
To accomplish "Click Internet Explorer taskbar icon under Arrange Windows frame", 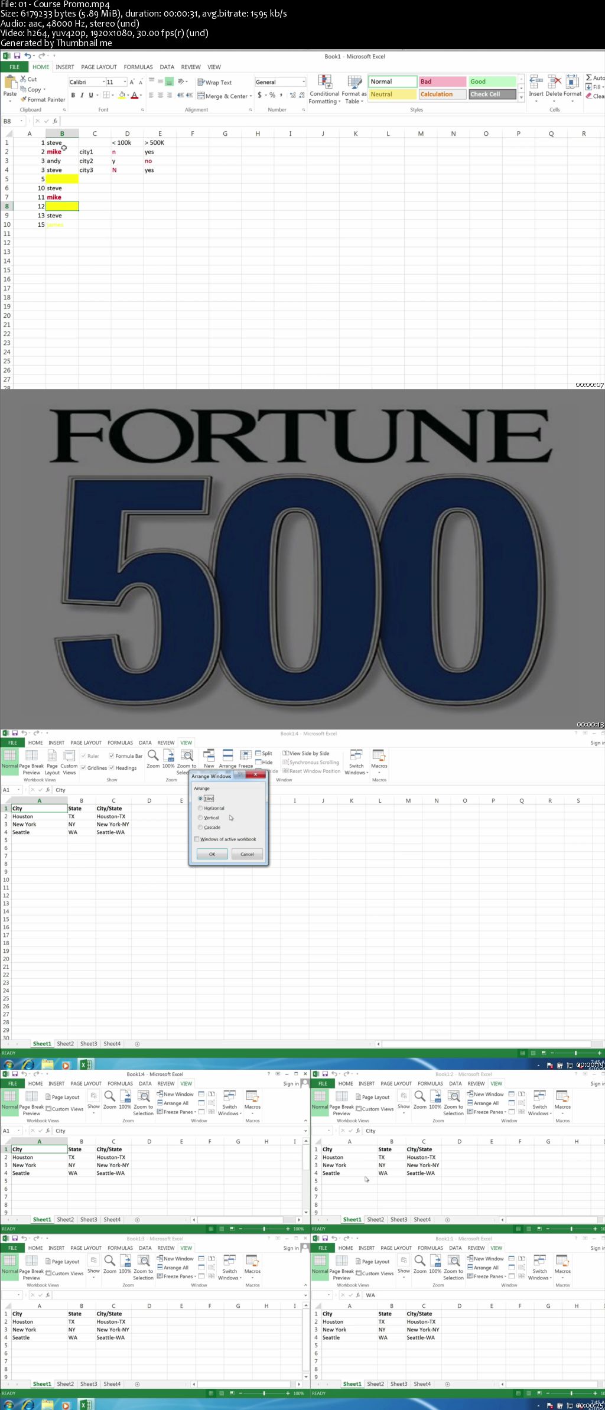I will coord(28,1065).
